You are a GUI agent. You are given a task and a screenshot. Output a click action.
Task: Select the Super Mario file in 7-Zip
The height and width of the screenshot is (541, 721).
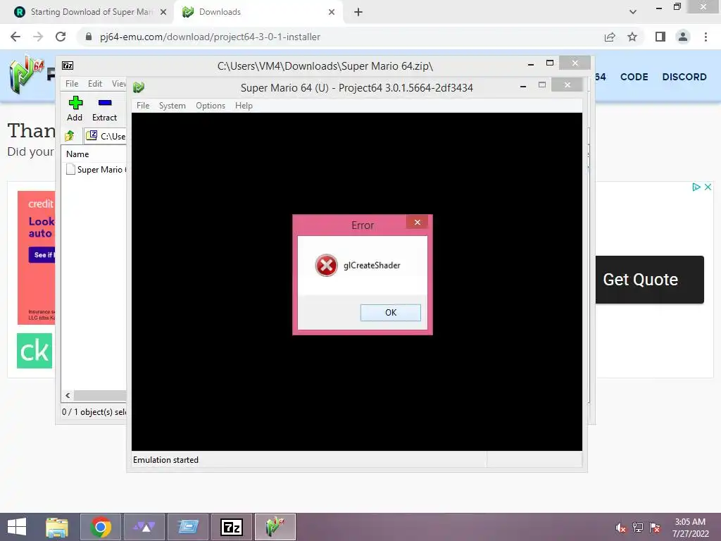coord(96,169)
